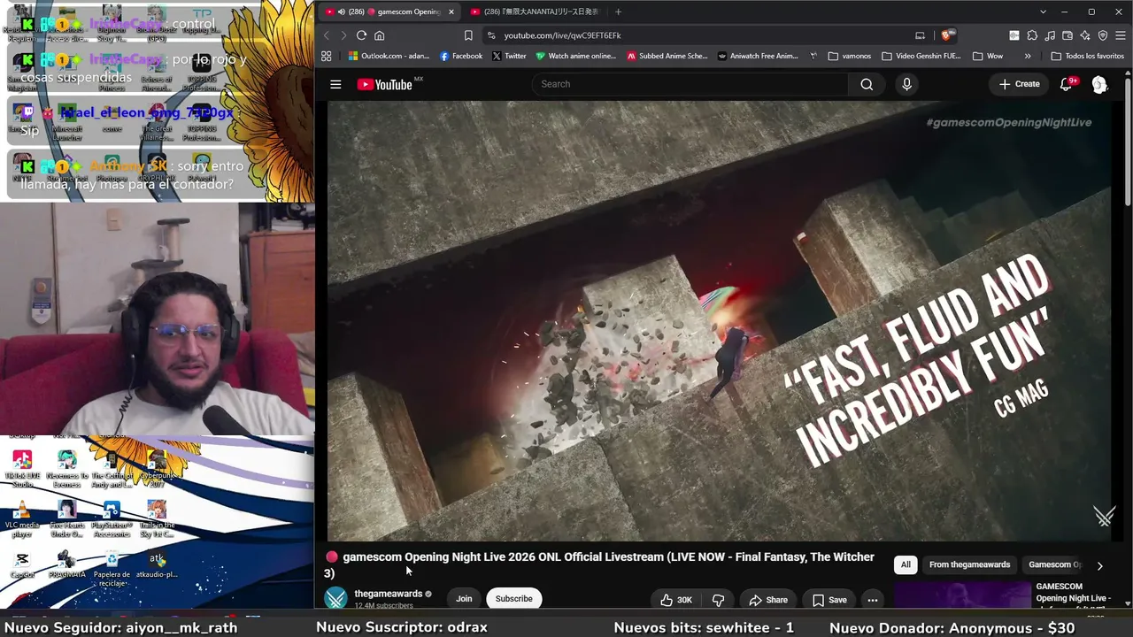The image size is (1133, 637).
Task: Go to the browser home page
Action: pyautogui.click(x=379, y=35)
